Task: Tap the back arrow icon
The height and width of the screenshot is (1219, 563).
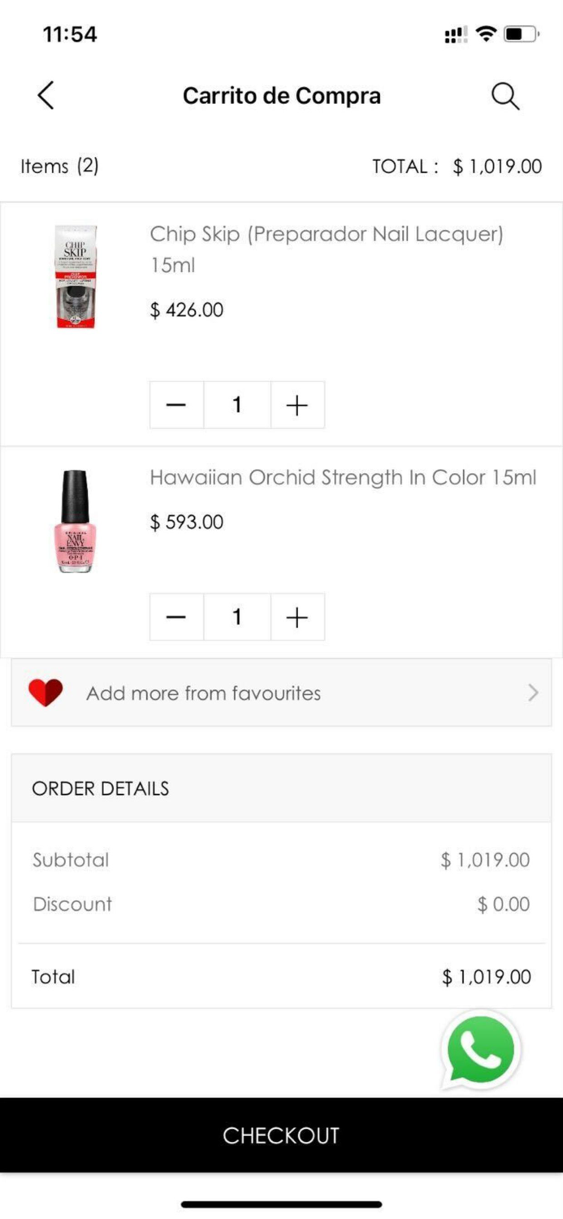Action: [46, 96]
